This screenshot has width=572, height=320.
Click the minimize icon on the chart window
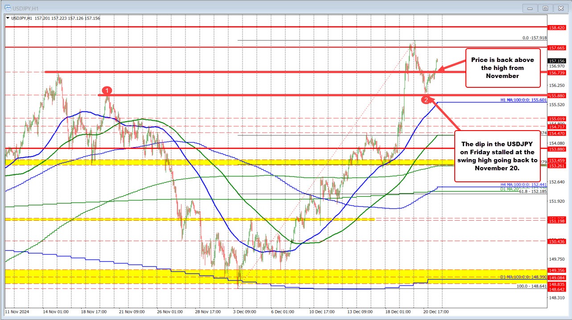530,8
